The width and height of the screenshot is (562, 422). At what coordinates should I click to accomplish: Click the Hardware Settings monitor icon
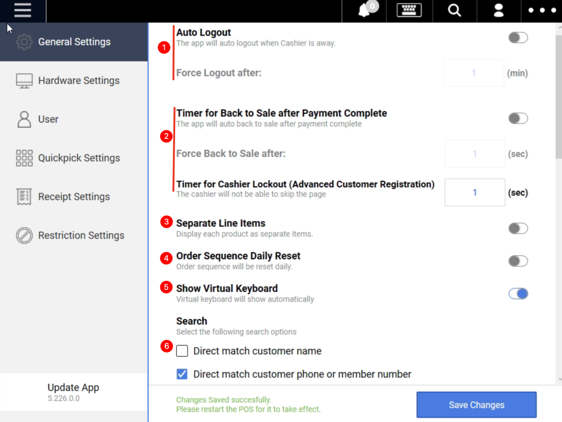[x=24, y=81]
